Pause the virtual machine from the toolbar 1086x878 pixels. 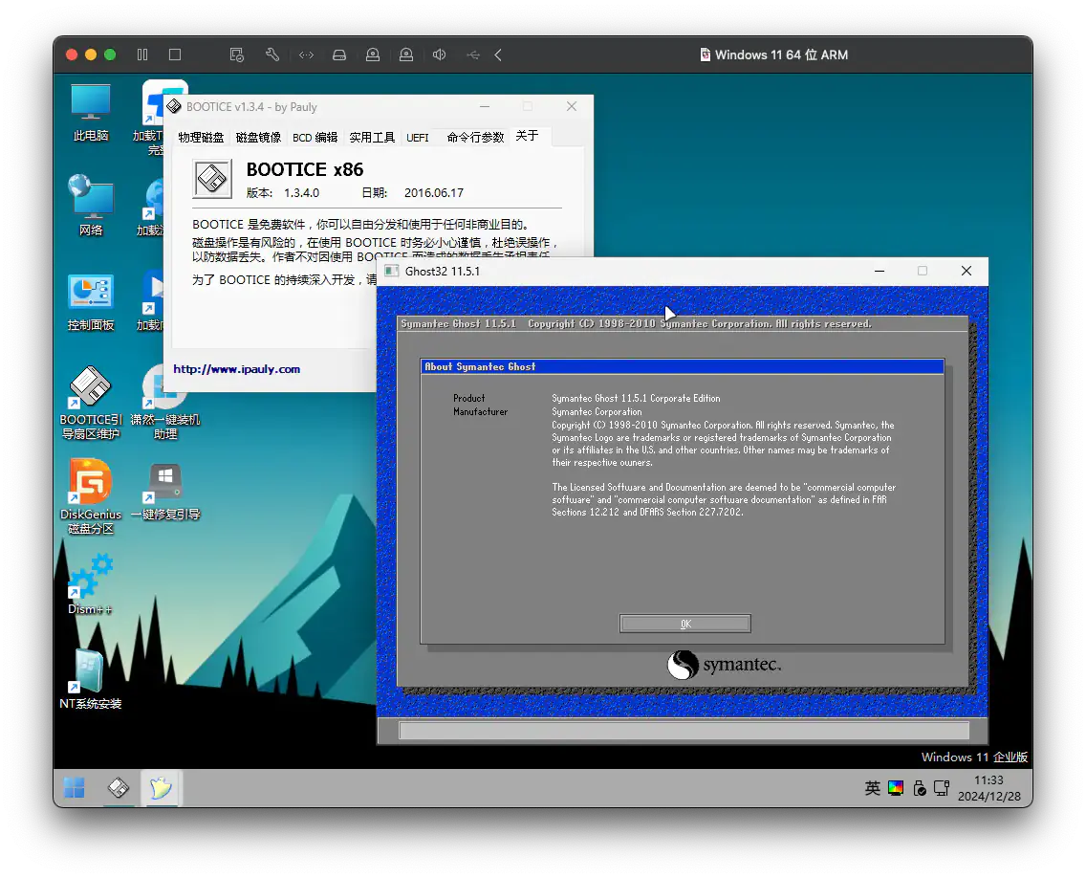pos(142,55)
